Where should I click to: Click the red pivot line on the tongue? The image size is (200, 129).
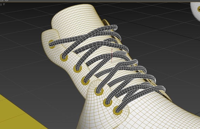coord(112,56)
